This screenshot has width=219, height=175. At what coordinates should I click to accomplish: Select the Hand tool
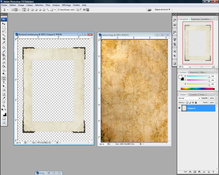tap(4, 102)
